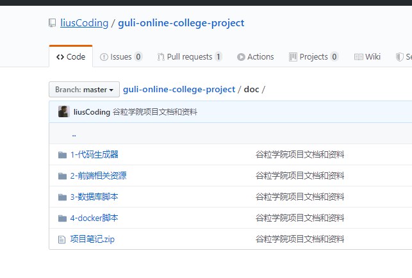Click liusCoding author name in commit row
The width and height of the screenshot is (412, 278).
click(x=92, y=112)
